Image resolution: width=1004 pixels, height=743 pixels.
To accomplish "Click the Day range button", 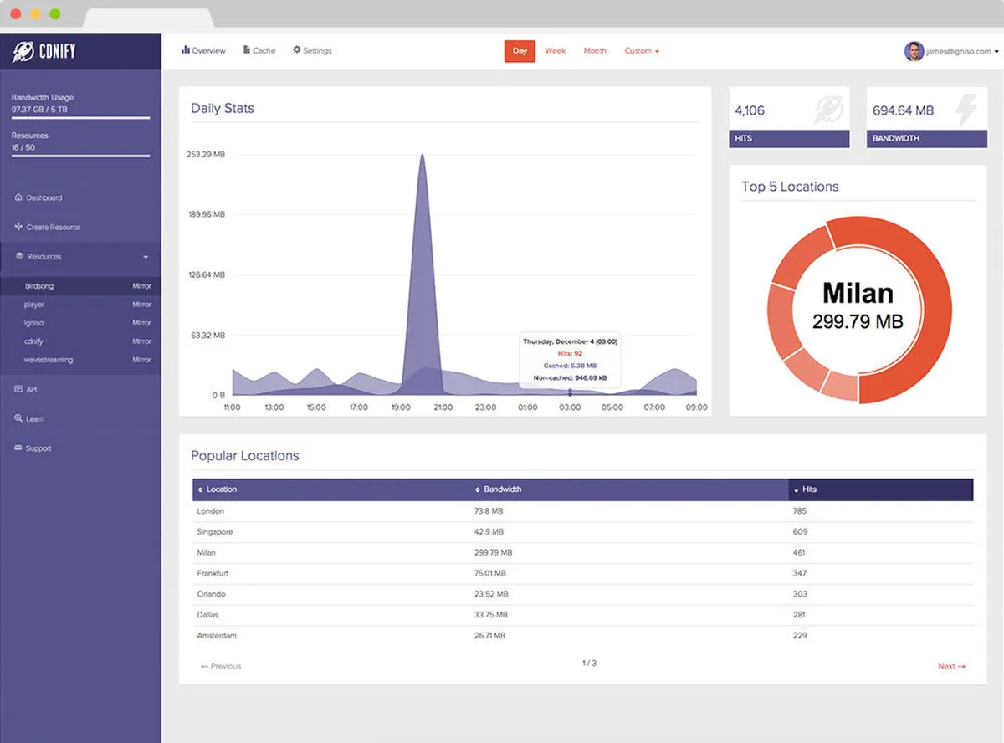I will [520, 51].
